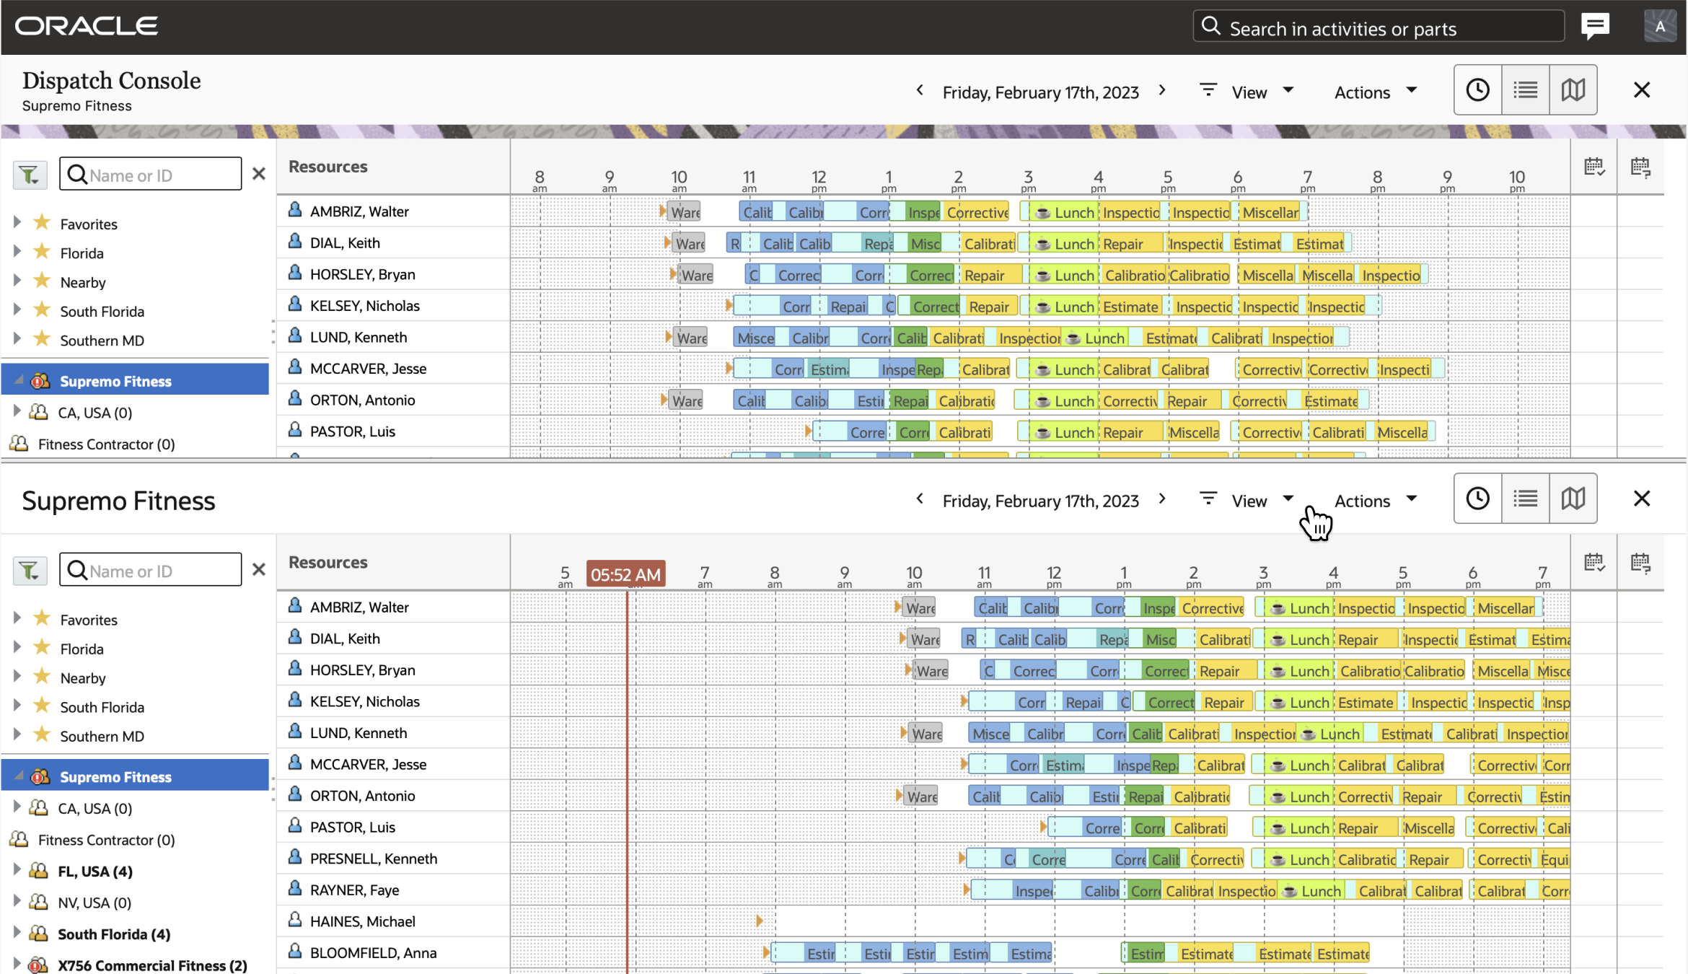The image size is (1688, 974).
Task: Expand South Florida (4) group
Action: click(17, 932)
